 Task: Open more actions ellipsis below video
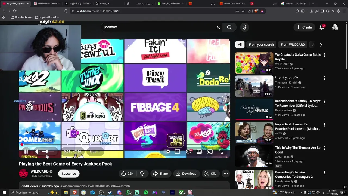tap(226, 174)
